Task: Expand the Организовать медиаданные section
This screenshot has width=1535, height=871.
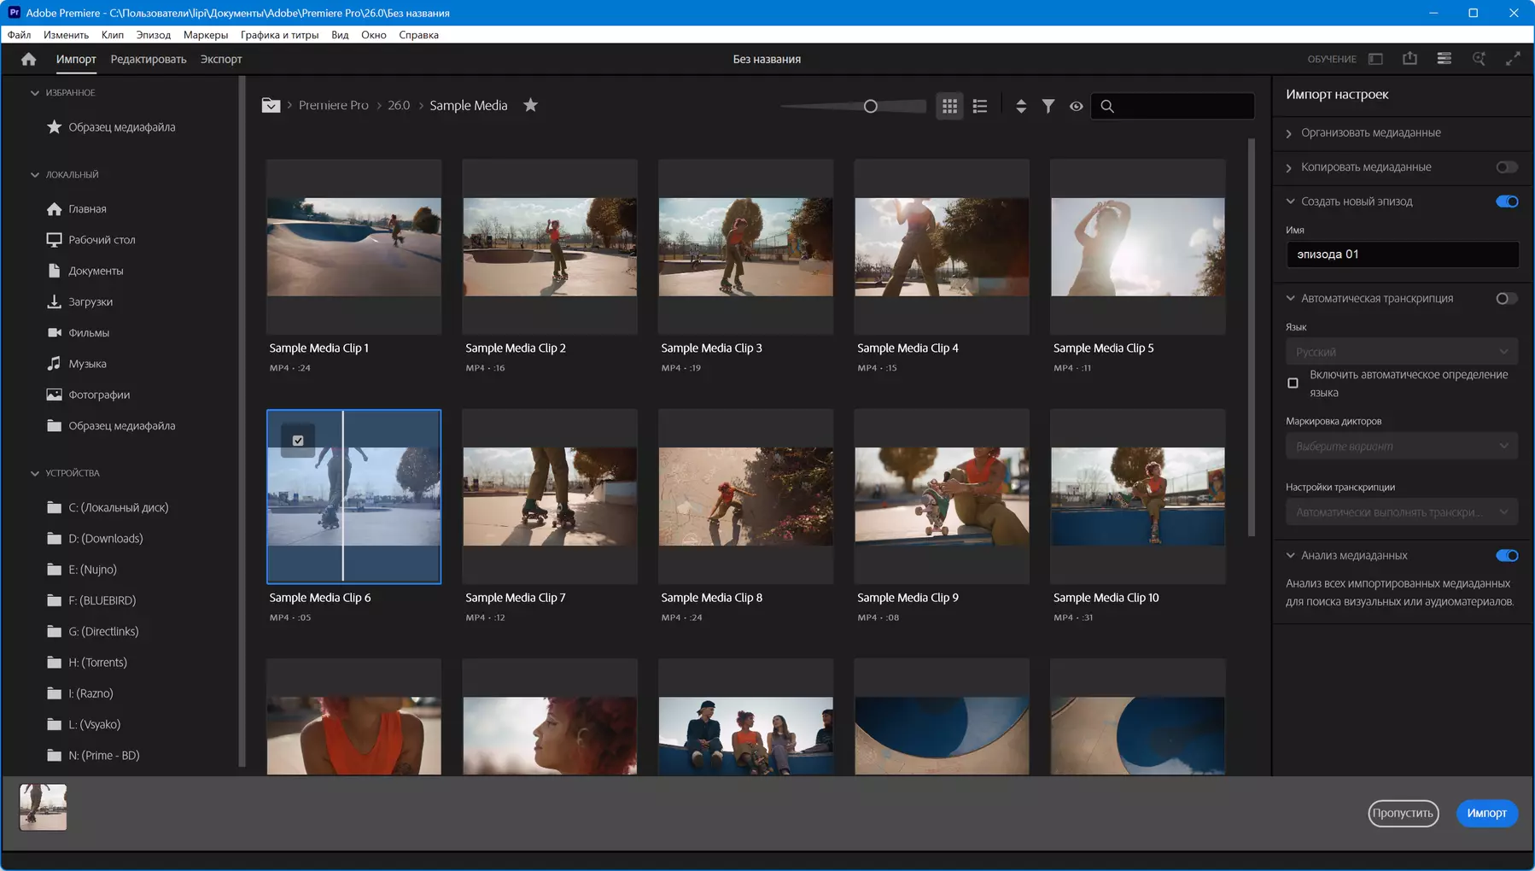Action: click(1289, 133)
